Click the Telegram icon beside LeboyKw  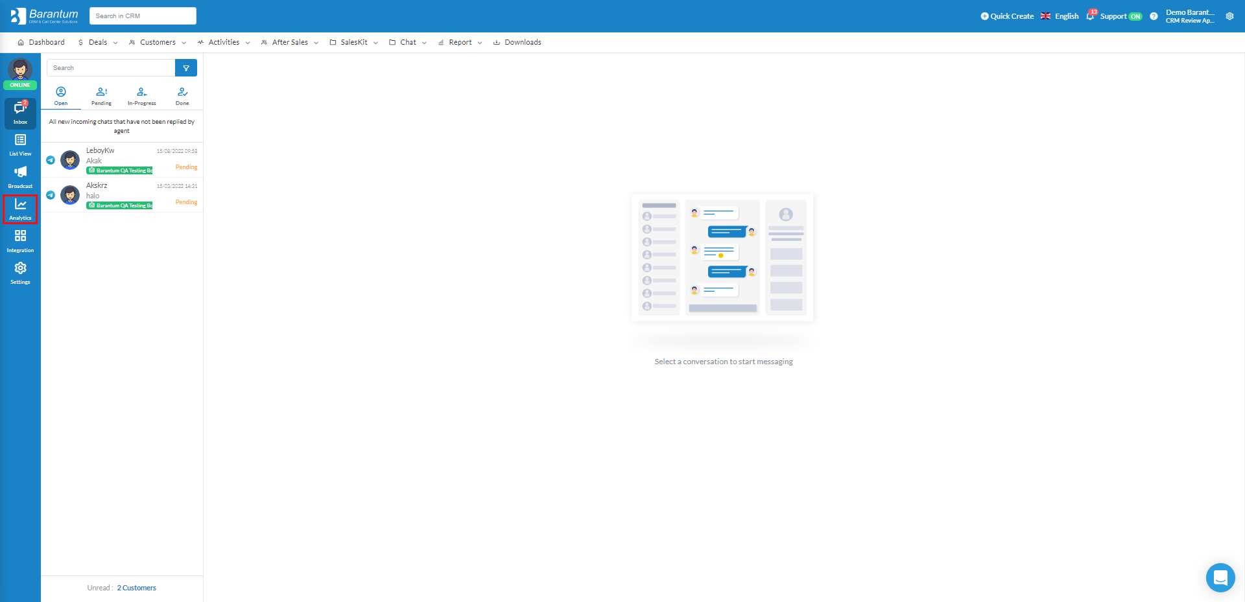point(51,160)
